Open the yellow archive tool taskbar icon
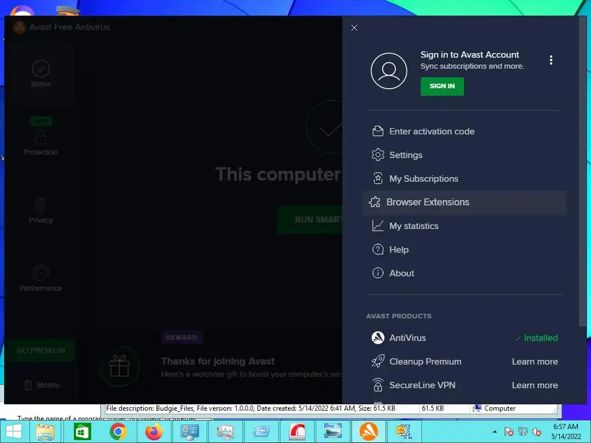Screen dimensions: 591x443 coord(404,431)
